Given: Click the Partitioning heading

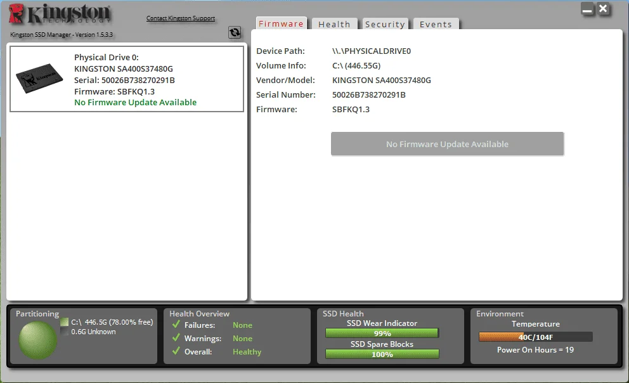Looking at the screenshot, I should pyautogui.click(x=37, y=314).
